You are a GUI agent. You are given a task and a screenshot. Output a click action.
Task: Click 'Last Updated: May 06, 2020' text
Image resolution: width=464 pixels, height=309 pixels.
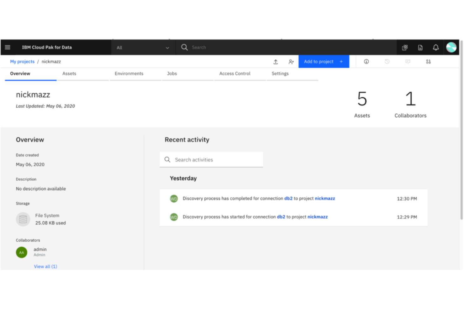[x=45, y=106]
